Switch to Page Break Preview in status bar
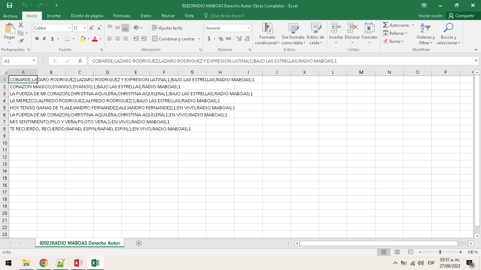Image resolution: width=481 pixels, height=270 pixels. (x=411, y=252)
